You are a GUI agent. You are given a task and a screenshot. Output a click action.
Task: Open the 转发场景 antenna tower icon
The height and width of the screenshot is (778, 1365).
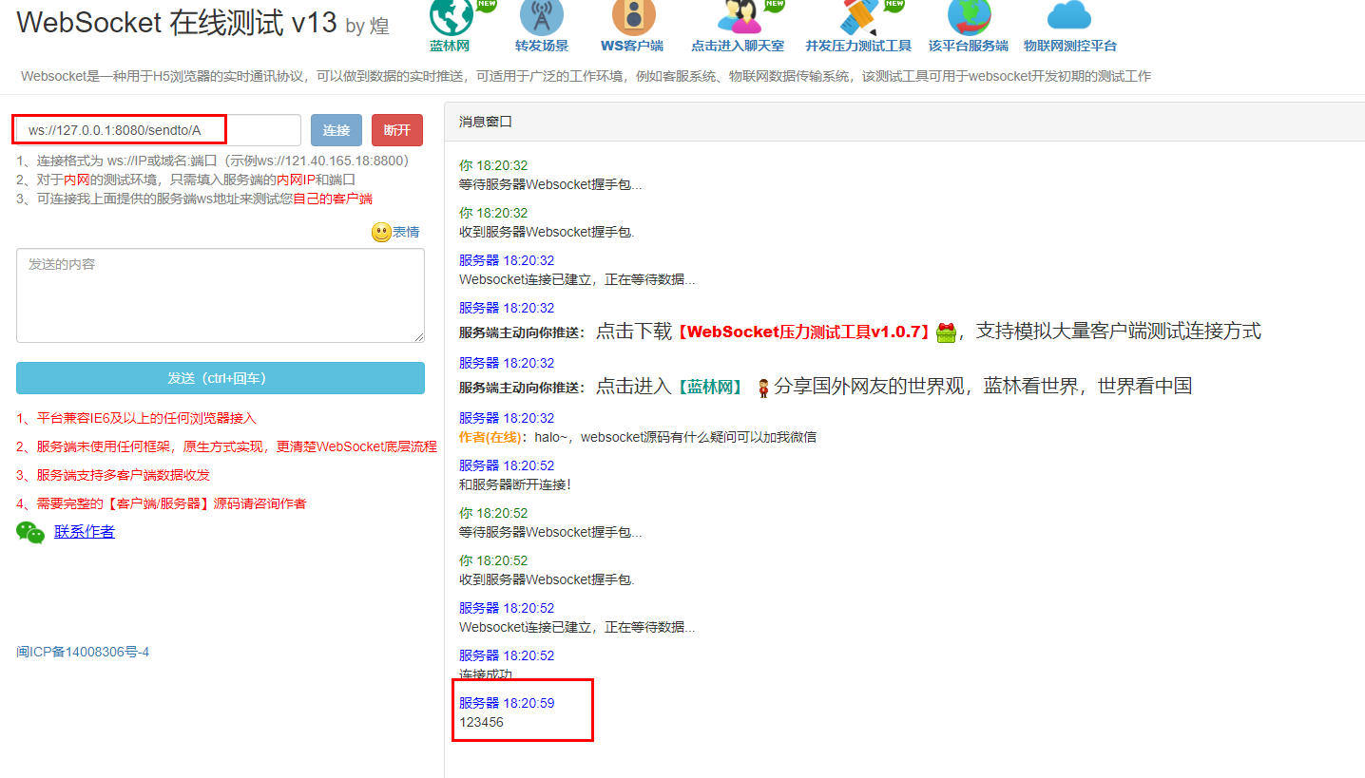(542, 16)
